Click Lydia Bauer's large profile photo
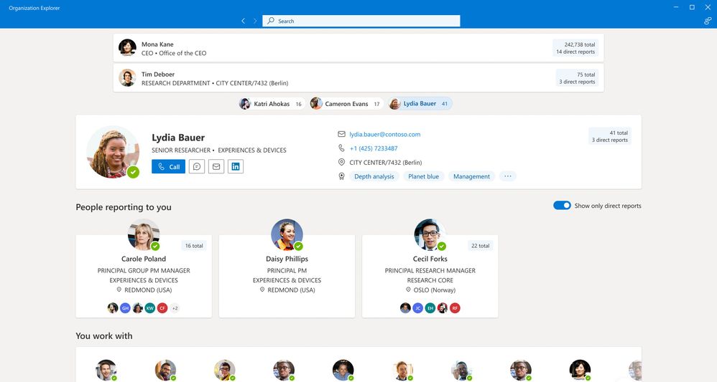Viewport: 717px width, 382px height. 113,152
